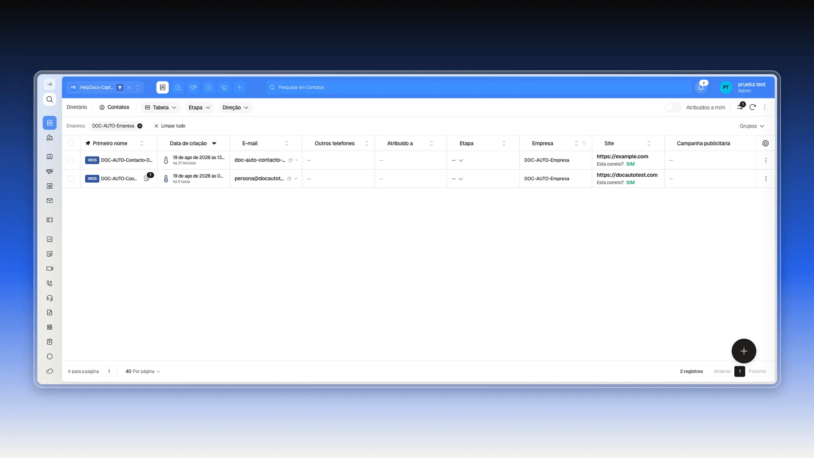Open the notifications bell
Image resolution: width=814 pixels, height=458 pixels.
701,87
